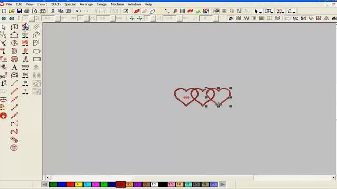Open a design file with folder icon

click(x=12, y=11)
